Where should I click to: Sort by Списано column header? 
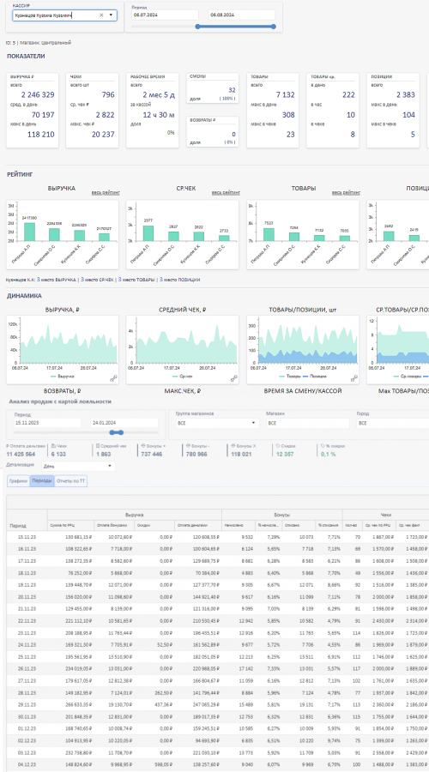click(300, 526)
